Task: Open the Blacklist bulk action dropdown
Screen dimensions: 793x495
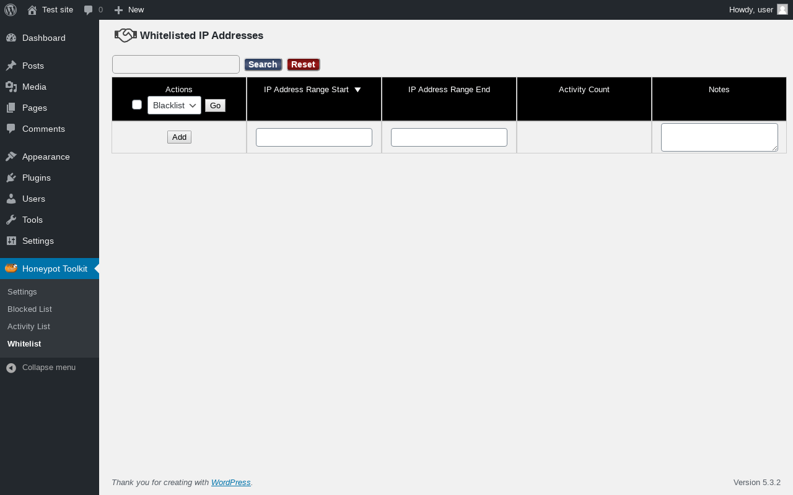Action: pos(174,105)
